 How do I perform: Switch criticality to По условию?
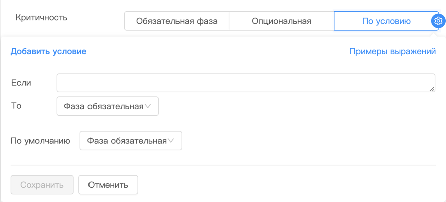pos(386,21)
